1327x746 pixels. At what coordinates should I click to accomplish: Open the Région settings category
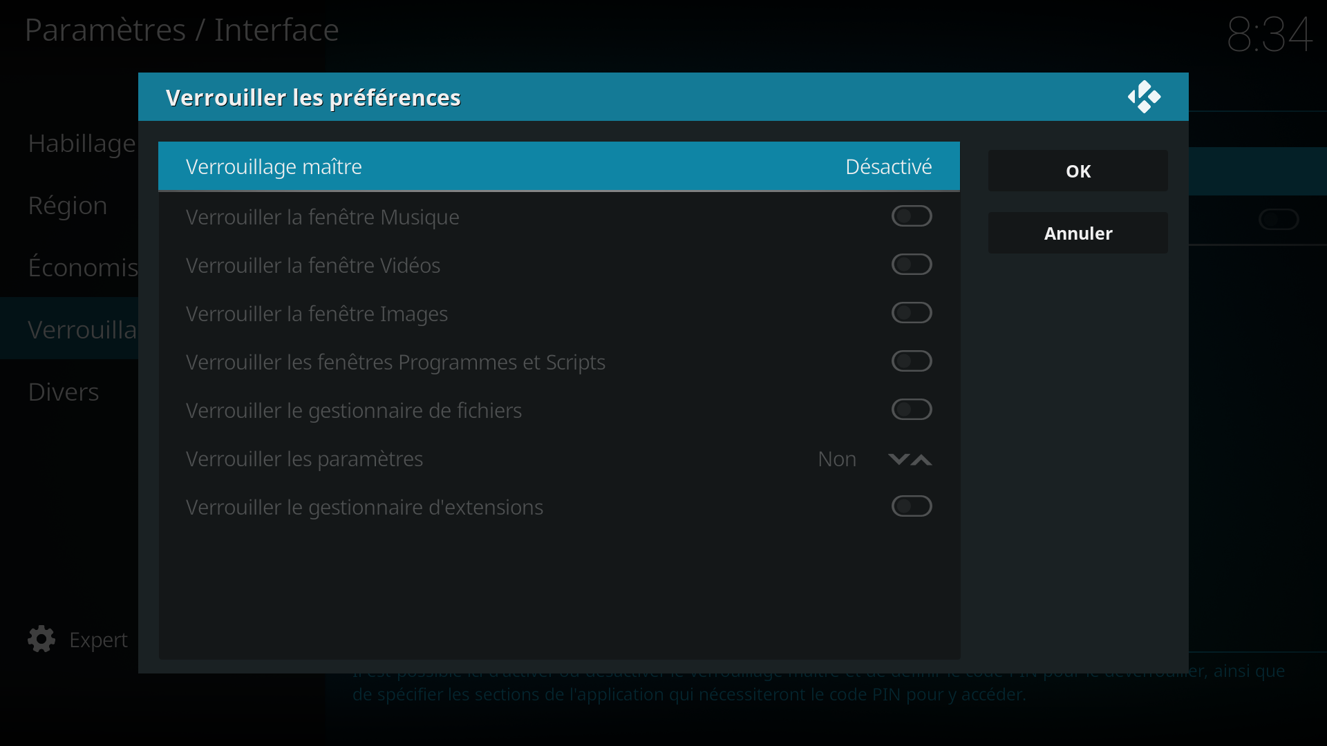pyautogui.click(x=69, y=205)
